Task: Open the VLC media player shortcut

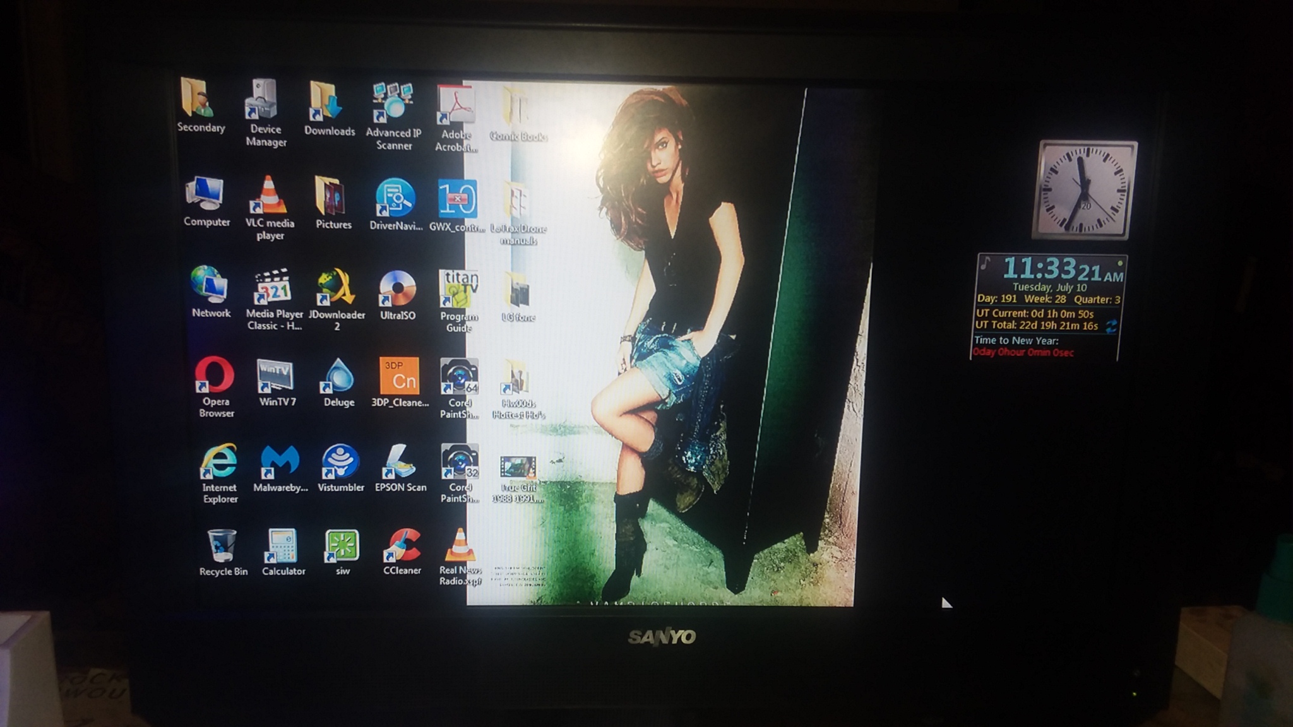Action: coord(270,196)
